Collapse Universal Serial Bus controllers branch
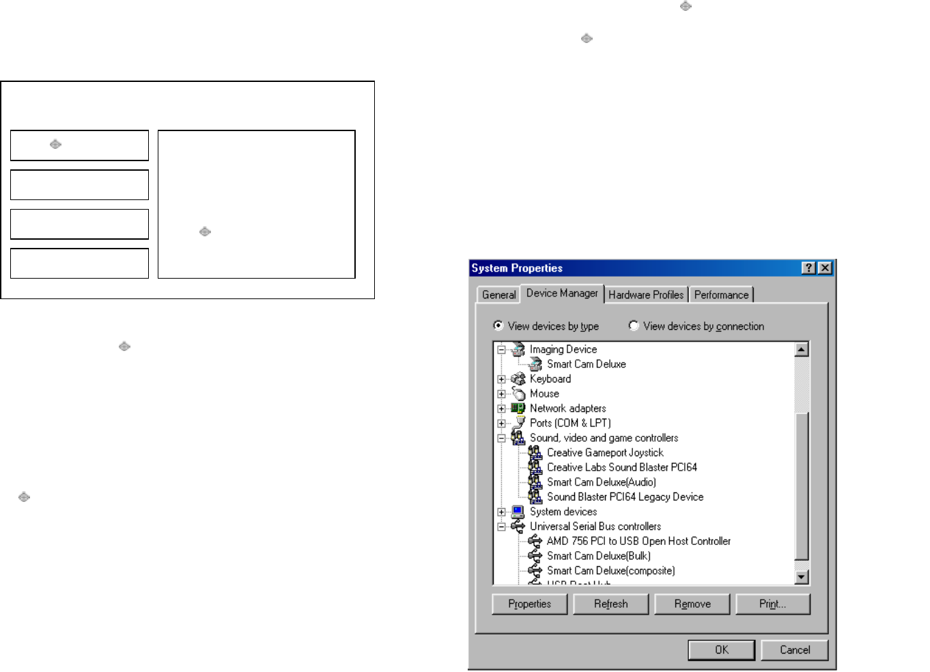 501,527
